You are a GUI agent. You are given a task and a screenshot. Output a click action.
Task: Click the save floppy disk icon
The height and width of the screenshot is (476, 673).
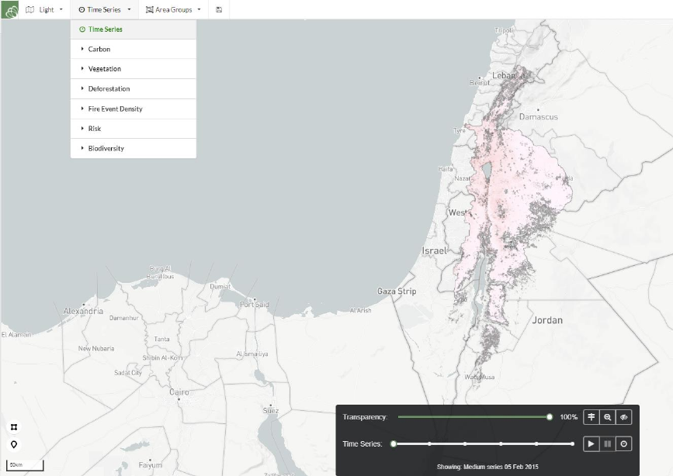click(219, 9)
